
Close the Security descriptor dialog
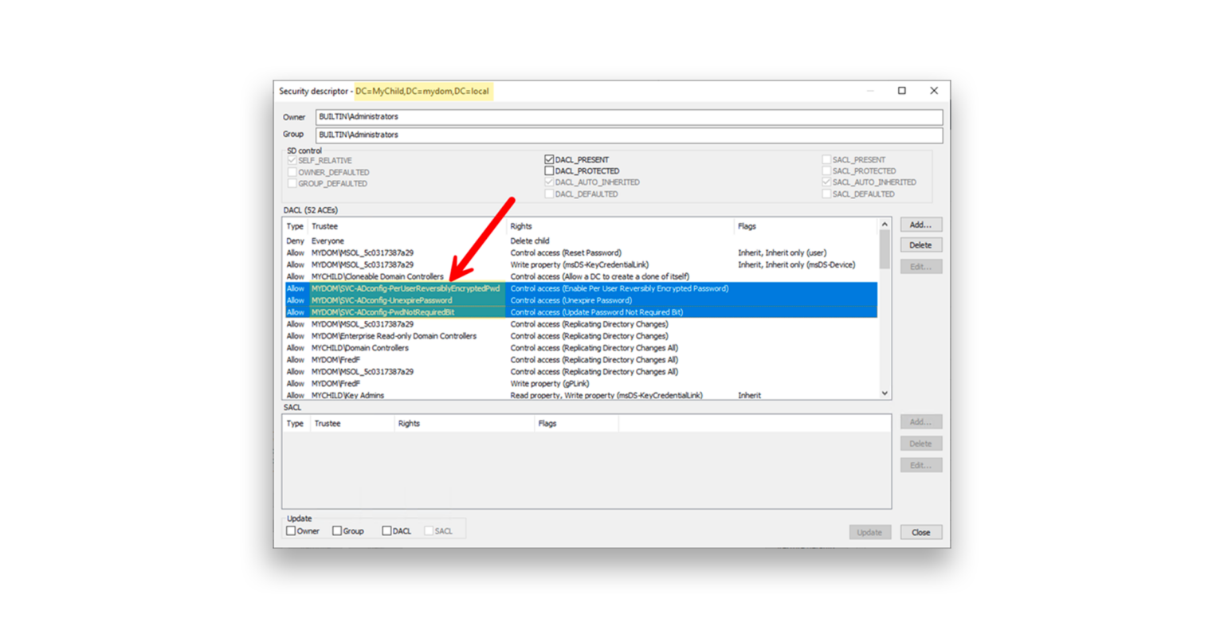[x=920, y=531]
